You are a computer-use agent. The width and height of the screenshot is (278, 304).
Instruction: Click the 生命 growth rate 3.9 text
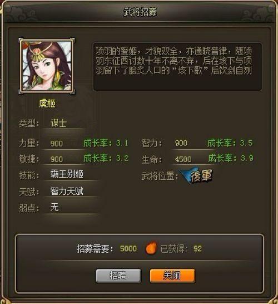[231, 158]
